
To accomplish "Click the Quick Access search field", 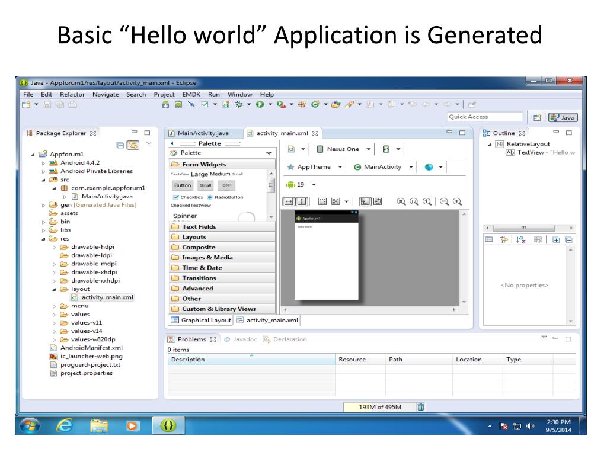I will [x=485, y=117].
